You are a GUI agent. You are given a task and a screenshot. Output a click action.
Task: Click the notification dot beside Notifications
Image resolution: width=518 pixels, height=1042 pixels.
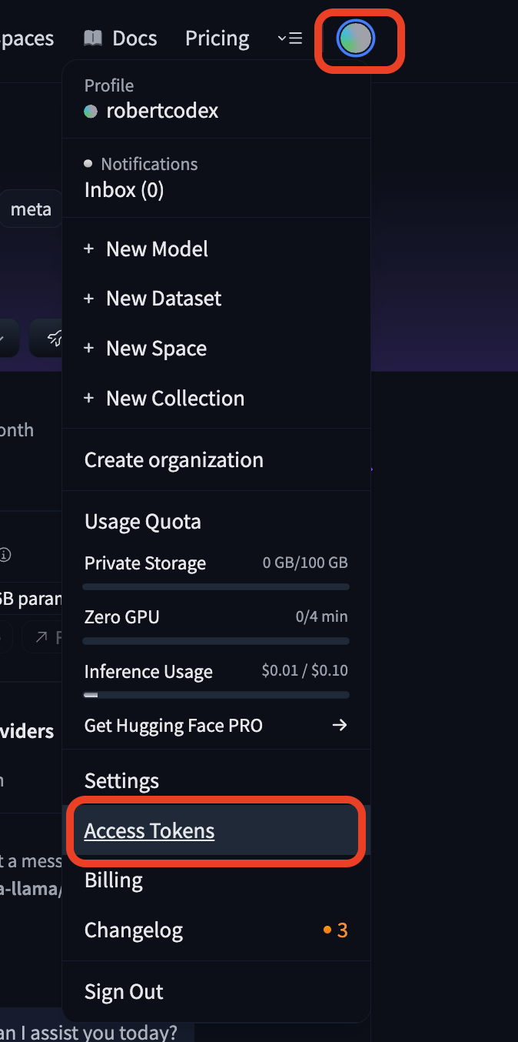(88, 162)
